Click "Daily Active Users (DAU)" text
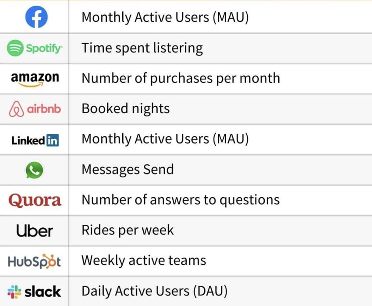The image size is (372, 306). pos(155,291)
